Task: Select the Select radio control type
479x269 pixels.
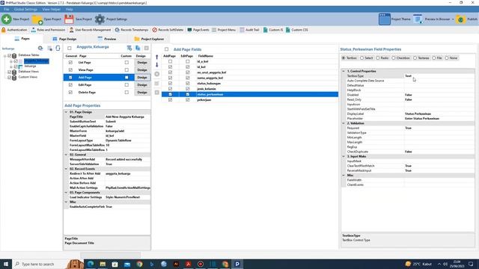Action: (x=362, y=58)
